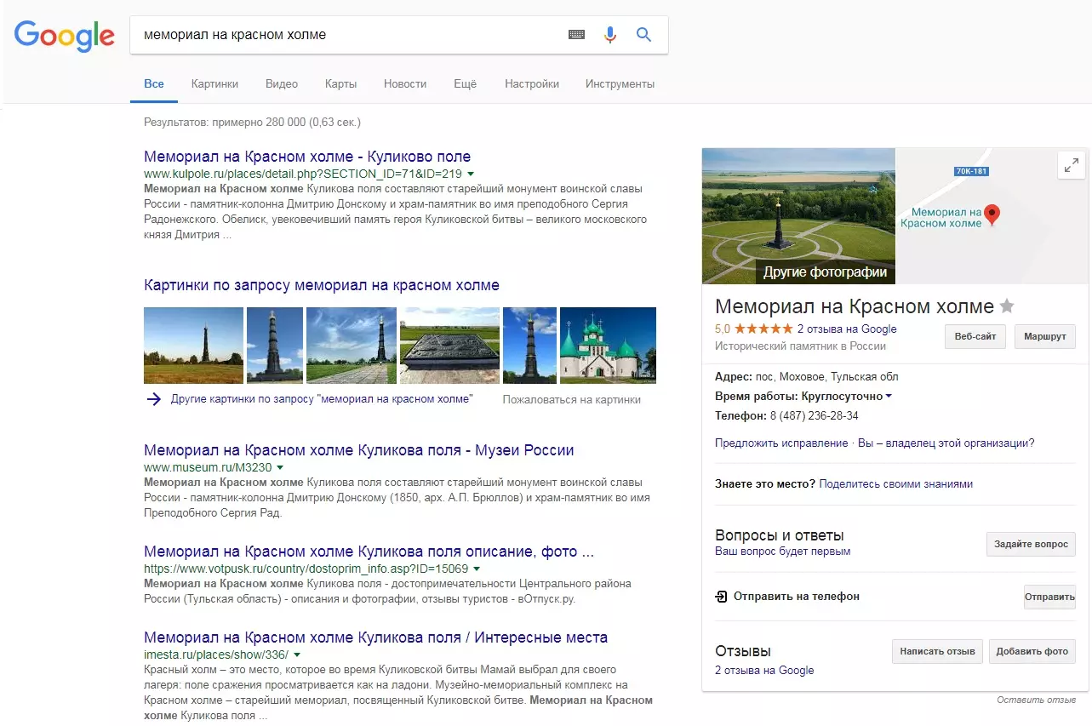Open the Настройки menu

tap(532, 84)
